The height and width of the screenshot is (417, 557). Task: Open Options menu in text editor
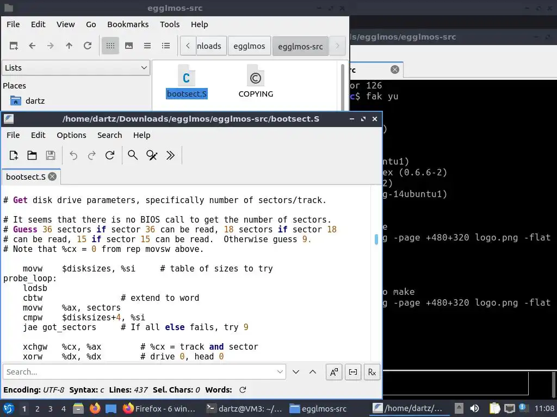click(71, 135)
